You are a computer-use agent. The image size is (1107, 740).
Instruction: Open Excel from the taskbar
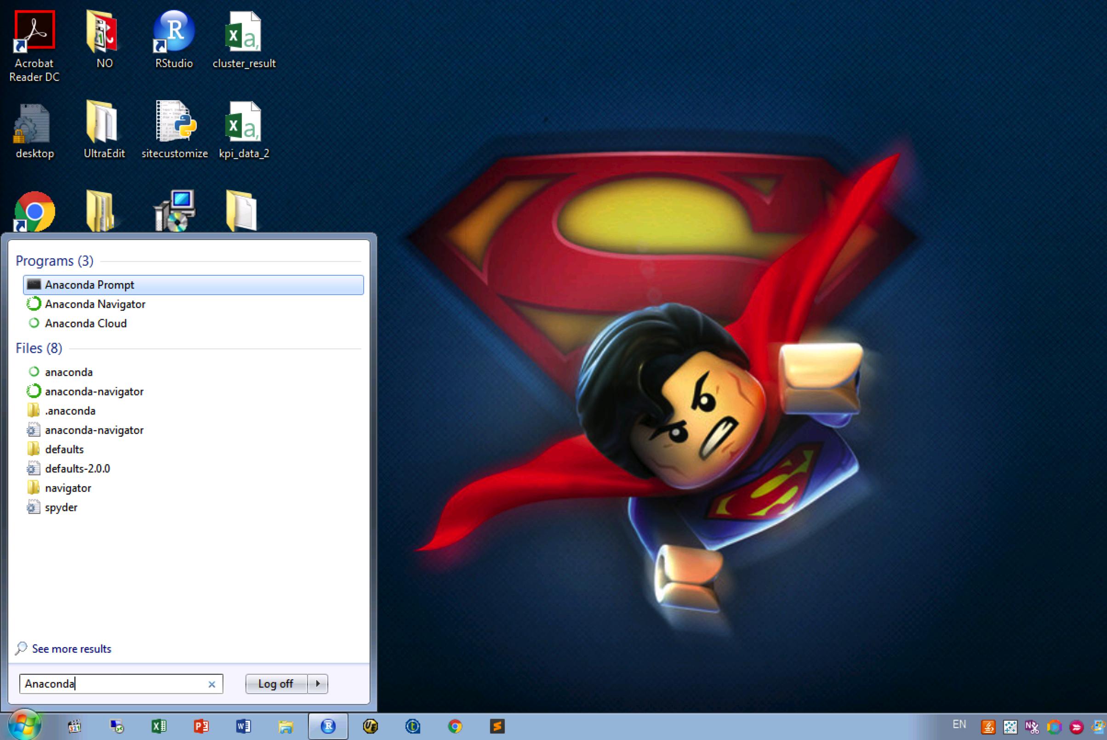pyautogui.click(x=159, y=726)
